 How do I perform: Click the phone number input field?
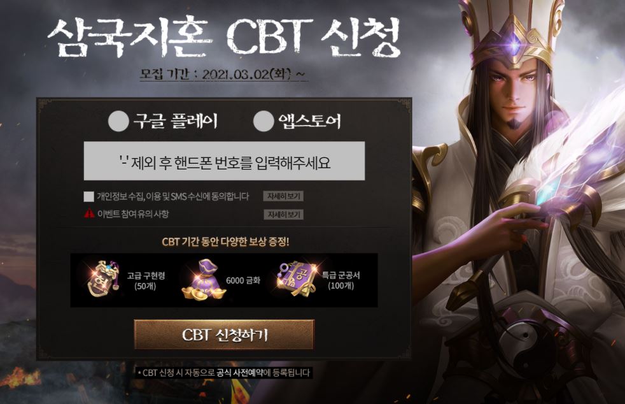(224, 161)
